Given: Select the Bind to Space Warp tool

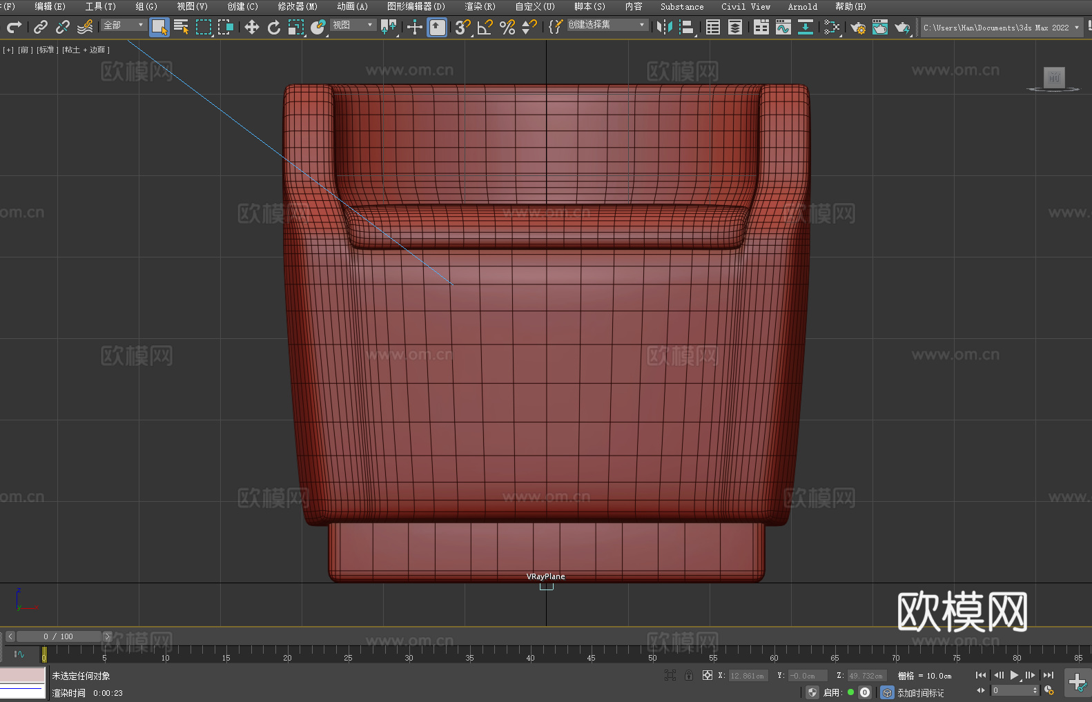Looking at the screenshot, I should point(85,27).
